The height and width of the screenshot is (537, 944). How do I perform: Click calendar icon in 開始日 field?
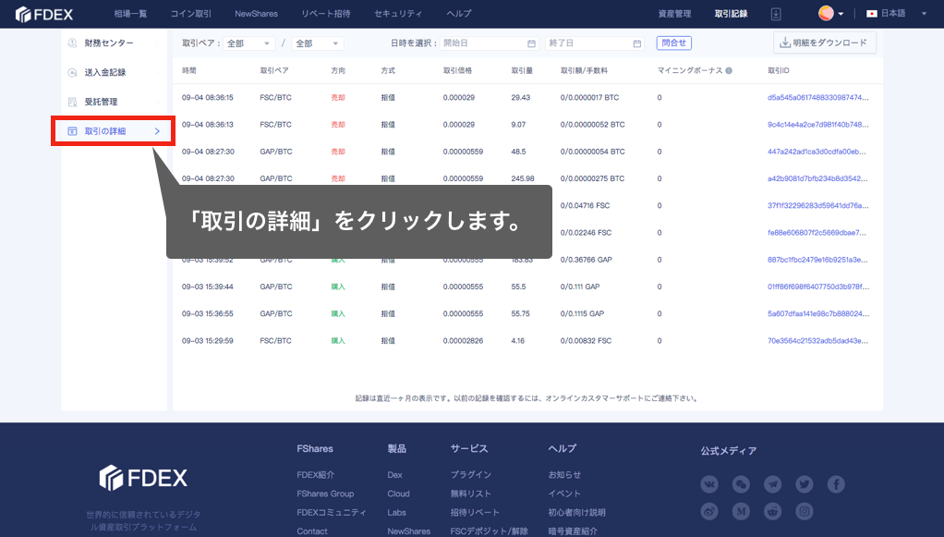[531, 43]
